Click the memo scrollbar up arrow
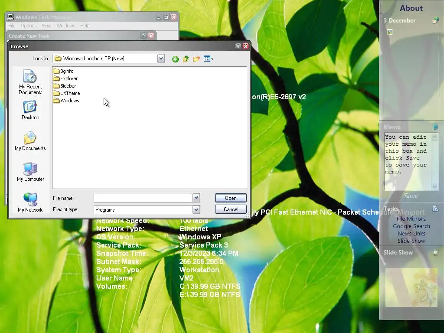 (434, 137)
